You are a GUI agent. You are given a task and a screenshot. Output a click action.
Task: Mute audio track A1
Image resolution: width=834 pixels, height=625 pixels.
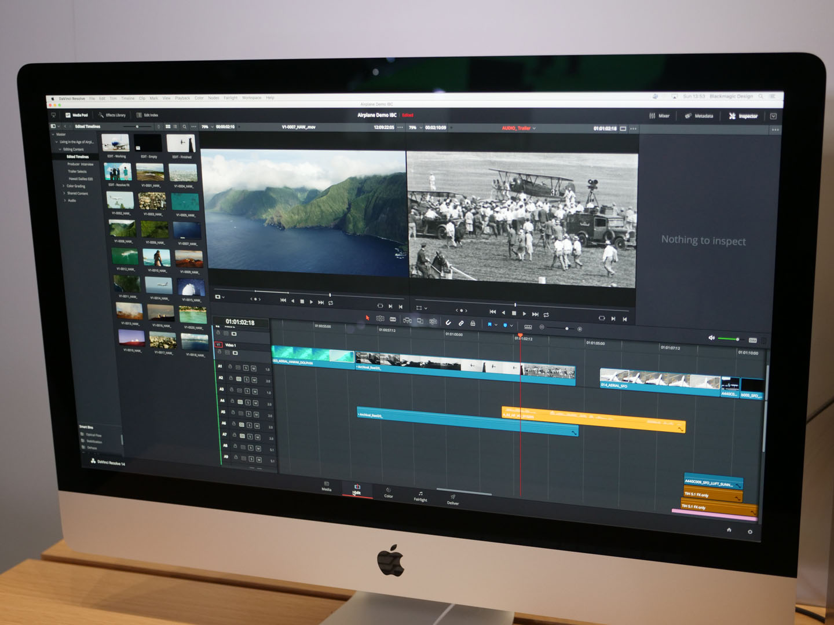(x=253, y=368)
